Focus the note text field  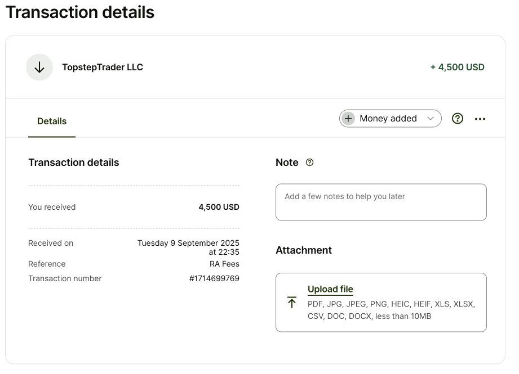381,202
